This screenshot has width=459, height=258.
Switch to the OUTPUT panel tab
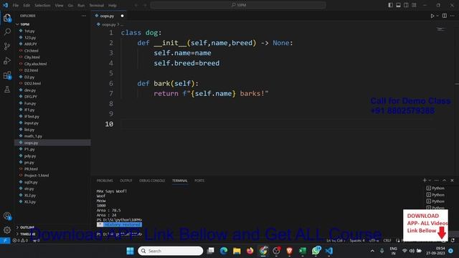[x=126, y=181]
